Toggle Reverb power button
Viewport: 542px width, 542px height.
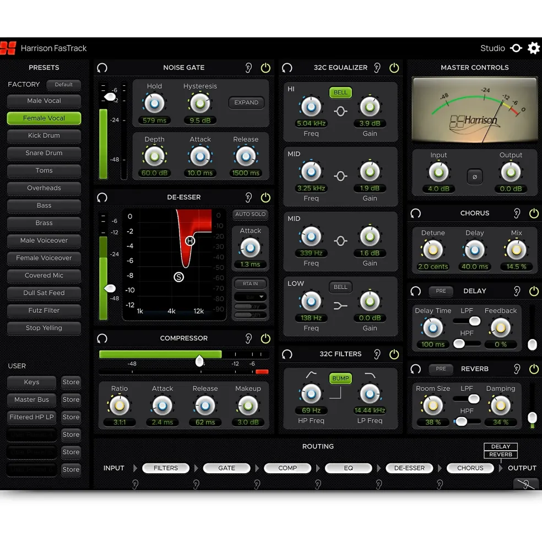click(x=534, y=369)
